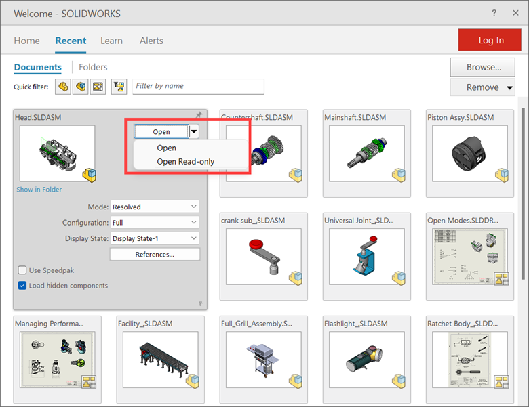This screenshot has width=529, height=407.
Task: Click drawing icon on Managing Performa card
Action: (x=89, y=382)
